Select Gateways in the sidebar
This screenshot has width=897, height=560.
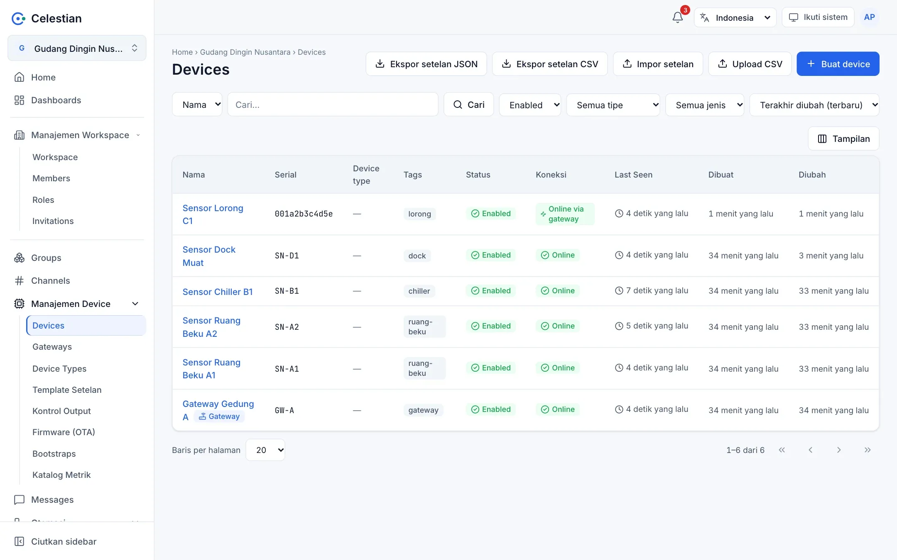tap(52, 347)
